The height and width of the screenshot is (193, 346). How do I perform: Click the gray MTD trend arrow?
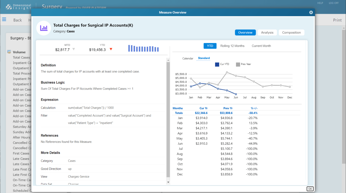tap(74, 49)
